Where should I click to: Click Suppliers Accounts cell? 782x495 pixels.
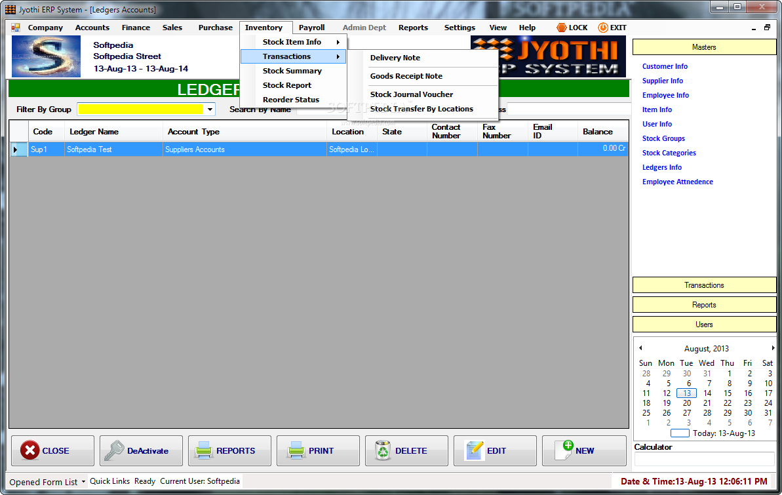coord(244,149)
